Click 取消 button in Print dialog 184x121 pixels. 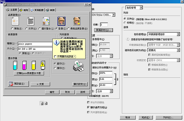coord(128,118)
